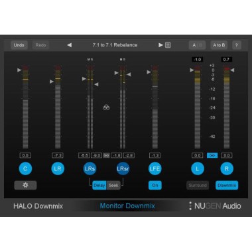
Task: Click the left handle of LRsr meter
Action: pos(117,73)
